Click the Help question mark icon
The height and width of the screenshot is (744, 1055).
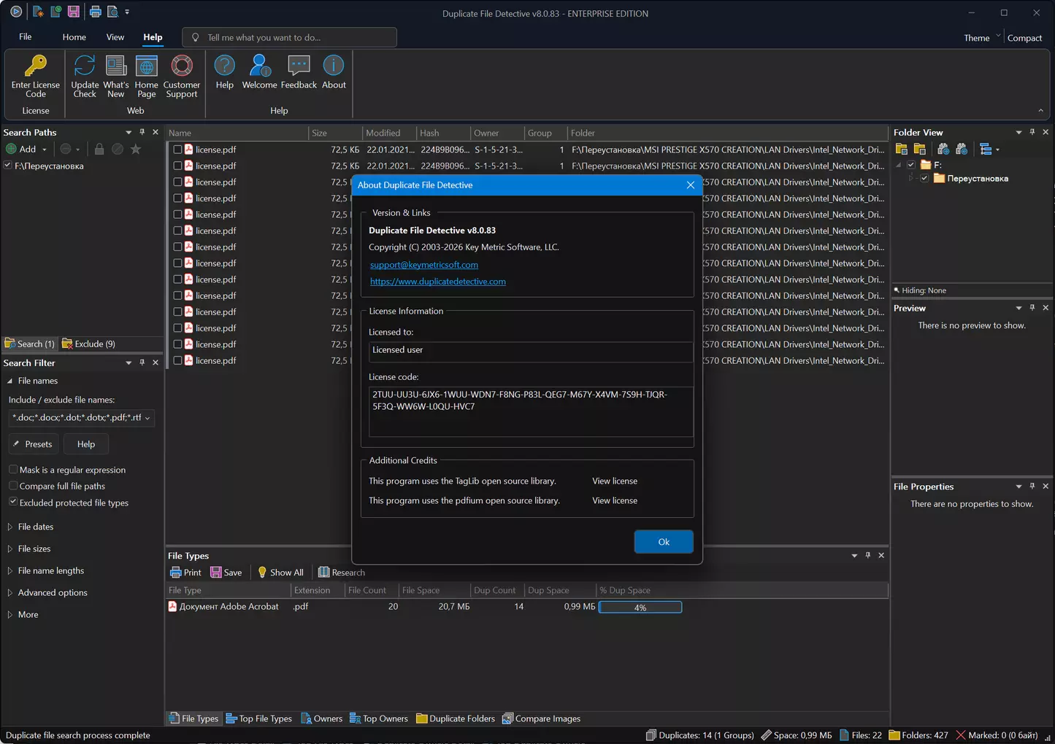click(x=225, y=66)
